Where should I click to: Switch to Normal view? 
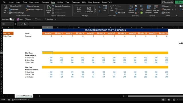pyautogui.click(x=163, y=100)
